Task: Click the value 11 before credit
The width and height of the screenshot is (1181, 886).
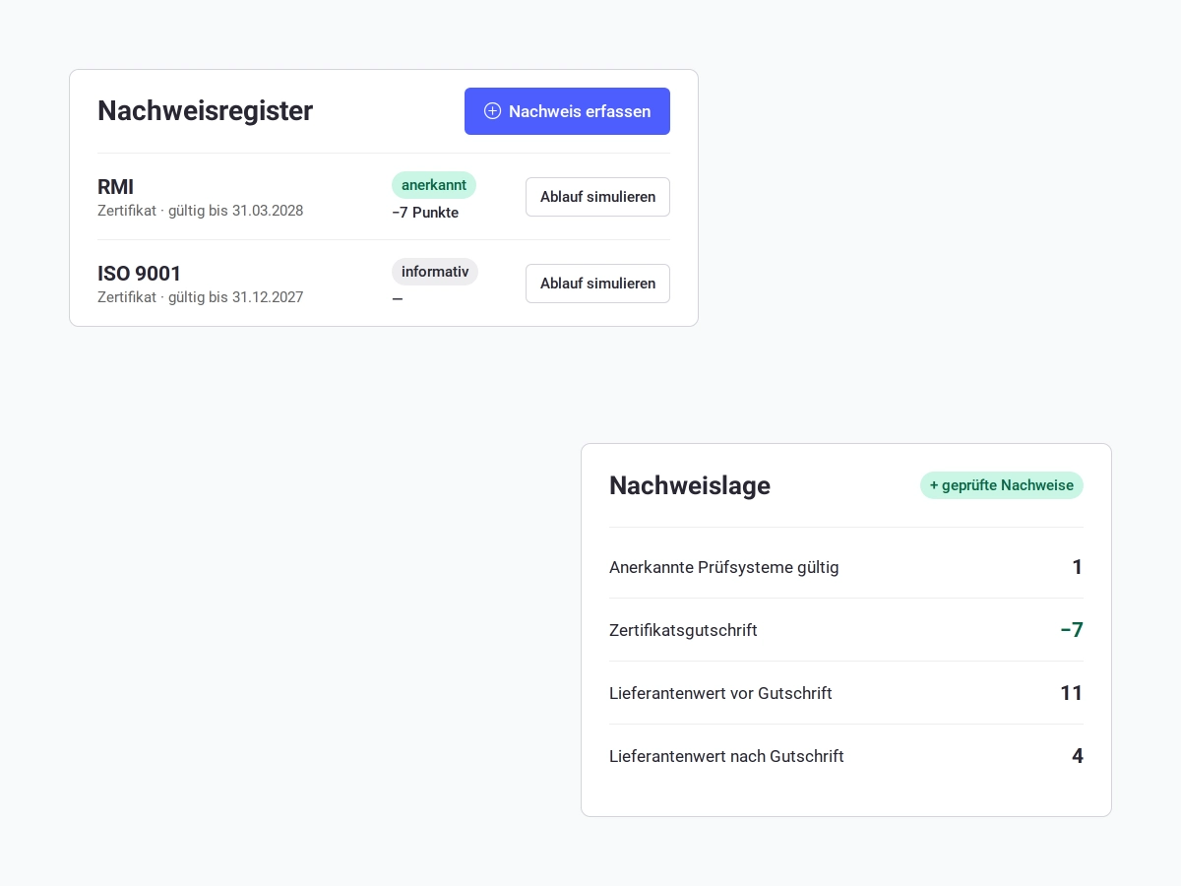Action: coord(1072,693)
